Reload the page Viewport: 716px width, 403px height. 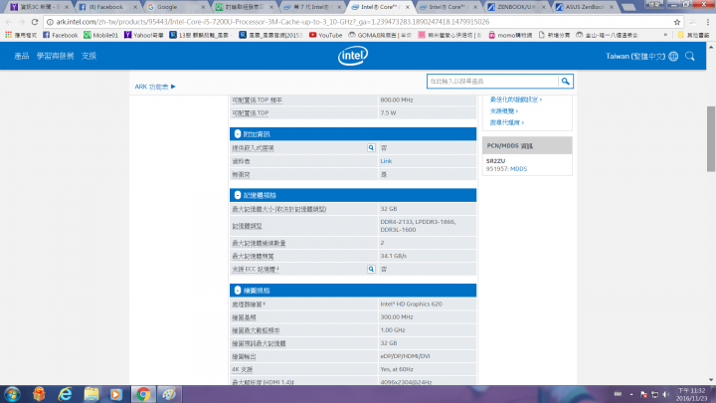tap(35, 22)
